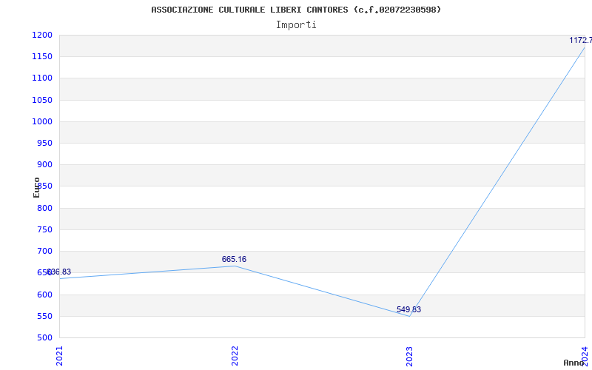The image size is (592, 370).
Task: Click the Anno x-axis title
Action: (x=574, y=363)
